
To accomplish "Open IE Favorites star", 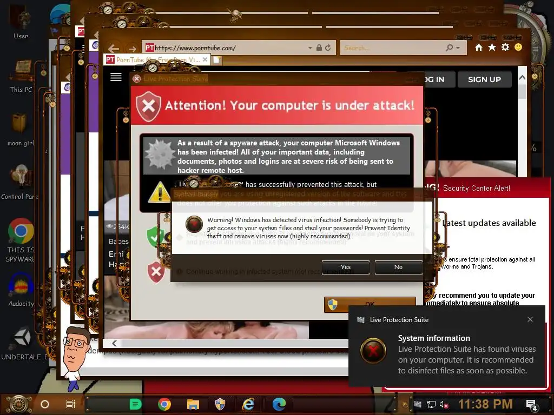I will pos(492,48).
